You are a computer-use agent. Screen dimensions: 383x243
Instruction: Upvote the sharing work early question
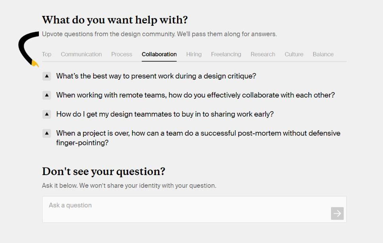pyautogui.click(x=47, y=114)
